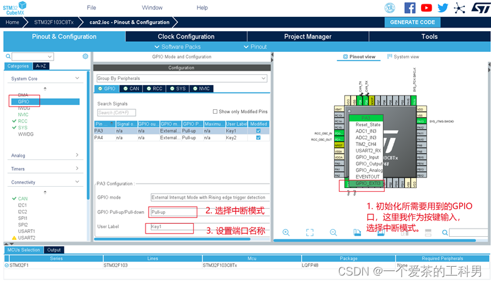Open the Help menu

pos(202,7)
